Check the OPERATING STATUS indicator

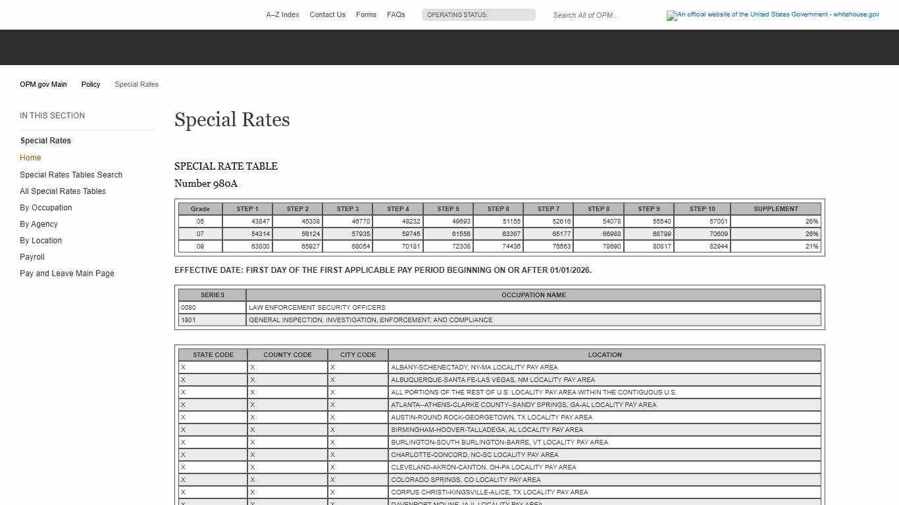[478, 14]
